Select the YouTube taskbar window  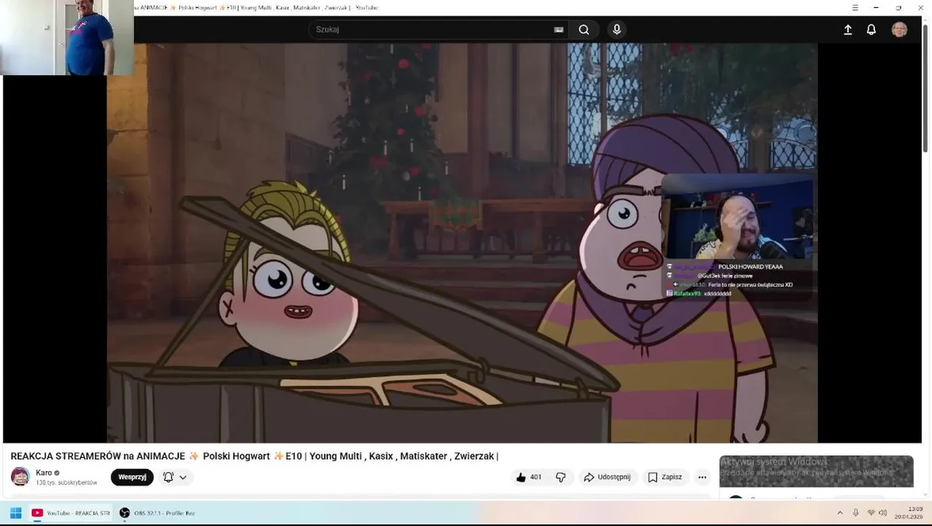coord(70,513)
